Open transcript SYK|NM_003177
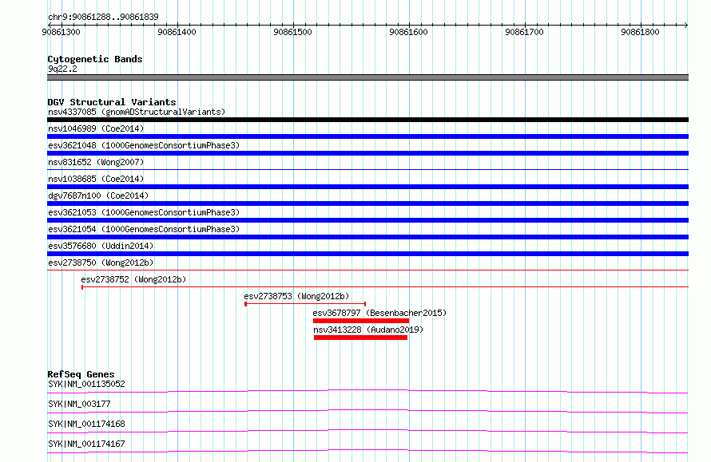This screenshot has height=462, width=711. pyautogui.click(x=79, y=404)
